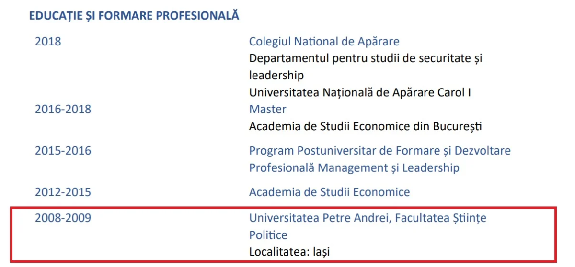Image resolution: width=575 pixels, height=267 pixels.
Task: Click the lone word leadership in black text
Action: [x=276, y=75]
